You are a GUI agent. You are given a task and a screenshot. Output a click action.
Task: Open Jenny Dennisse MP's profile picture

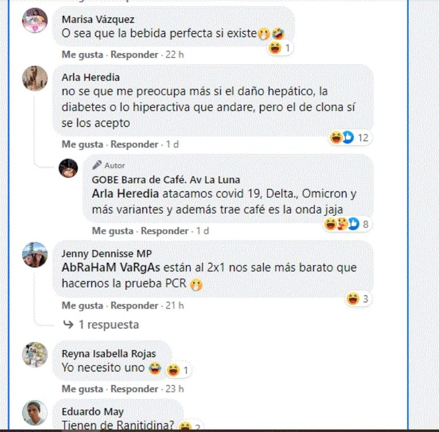click(x=35, y=255)
